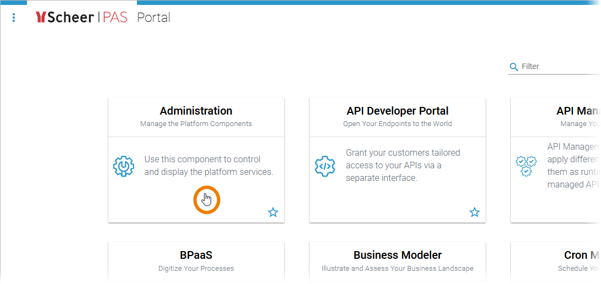
Task: Click the Administration gear power icon
Action: (124, 166)
